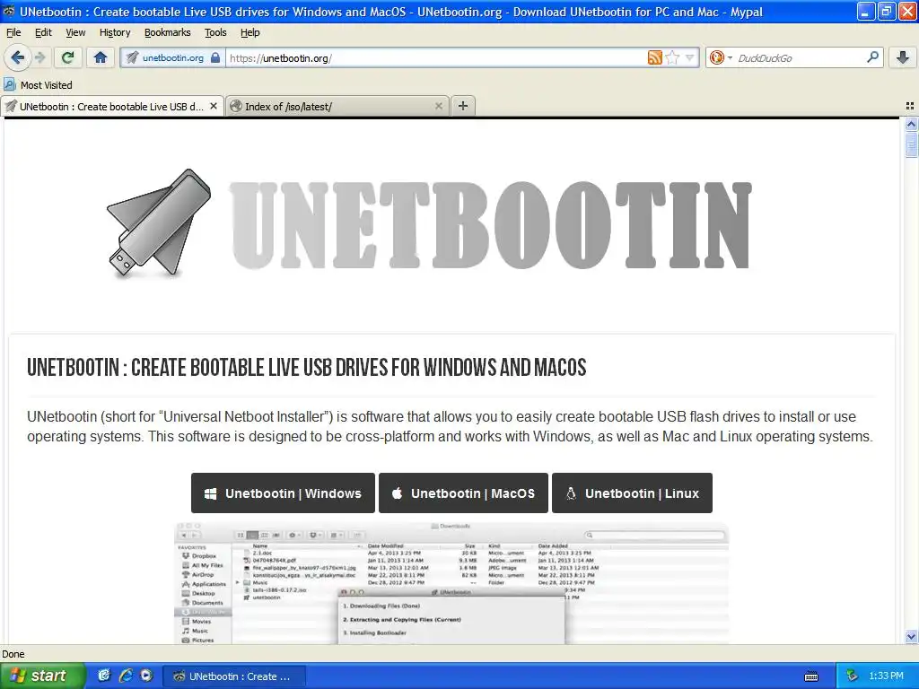Open the Help menu
919x689 pixels.
pyautogui.click(x=250, y=32)
